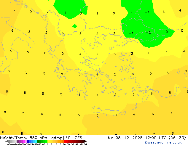
Task: Click the dark maroon right arrow of the legend
Action: coord(85,141)
